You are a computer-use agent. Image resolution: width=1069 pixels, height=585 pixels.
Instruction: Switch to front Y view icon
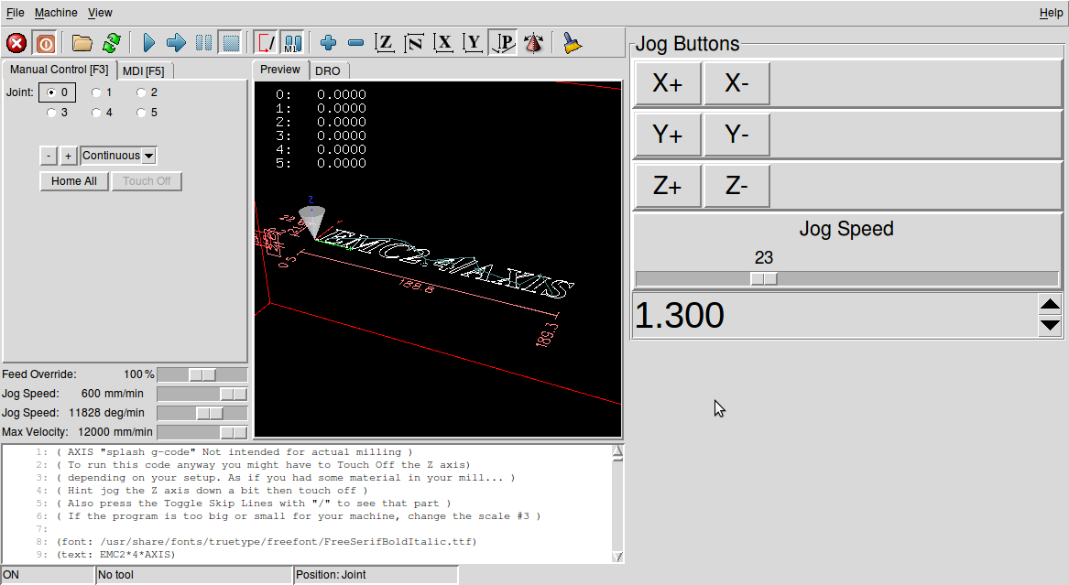point(474,44)
